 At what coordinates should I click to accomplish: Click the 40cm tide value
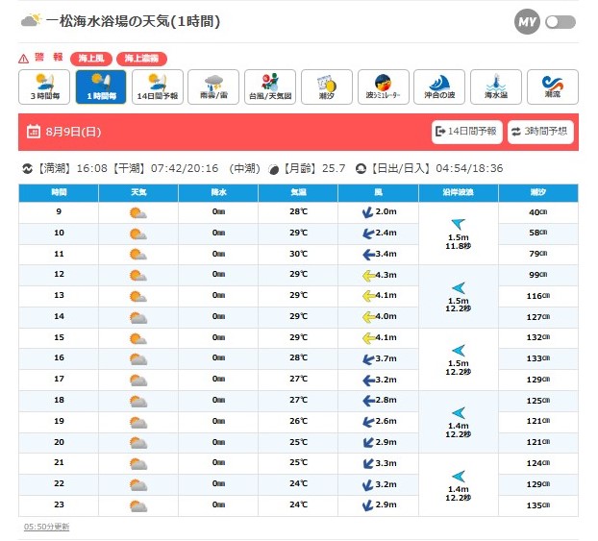[x=538, y=212]
